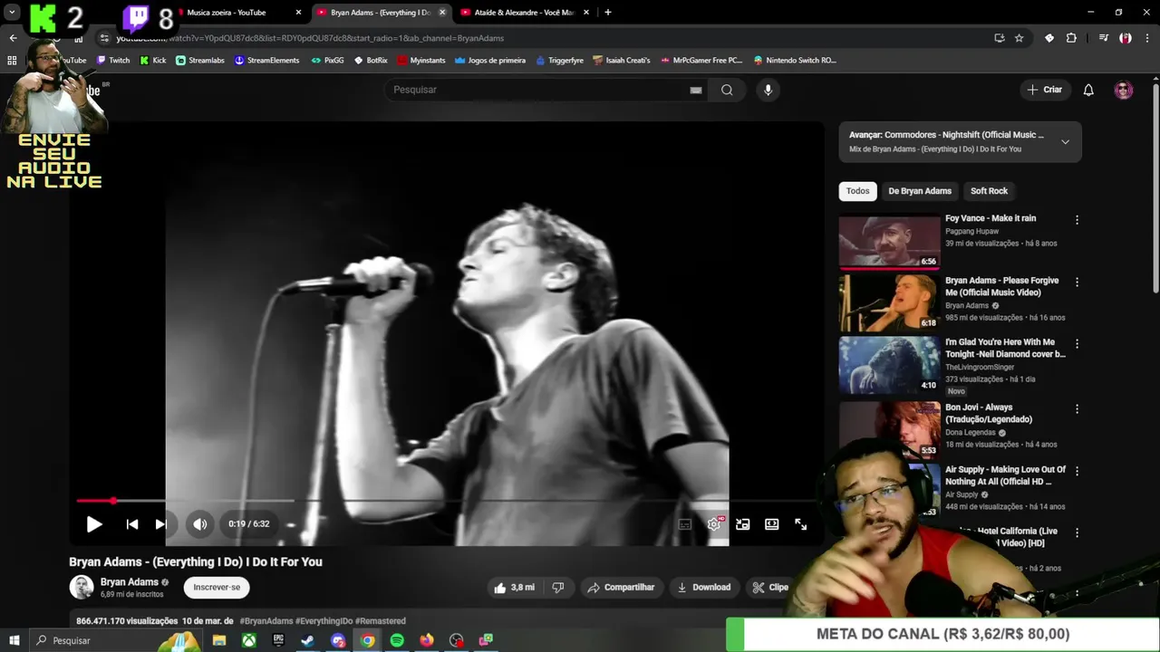The width and height of the screenshot is (1160, 652).
Task: Open Chrome media control icon
Action: [x=1103, y=38]
